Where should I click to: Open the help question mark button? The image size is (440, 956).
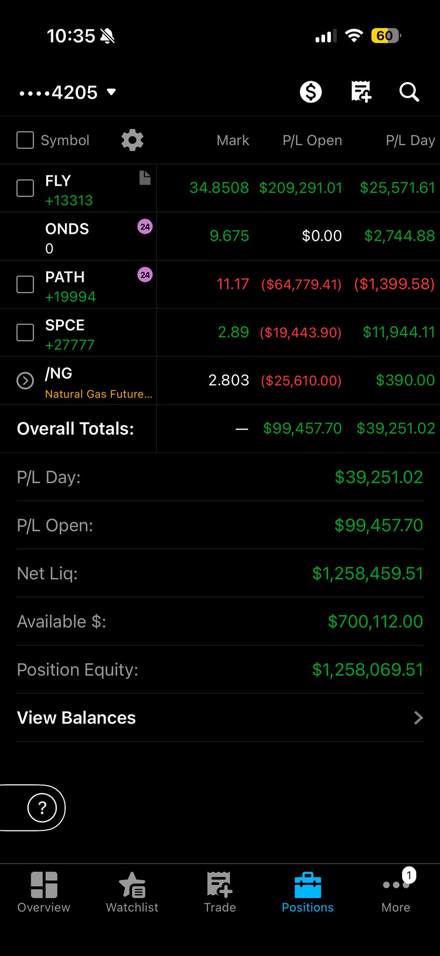point(42,808)
